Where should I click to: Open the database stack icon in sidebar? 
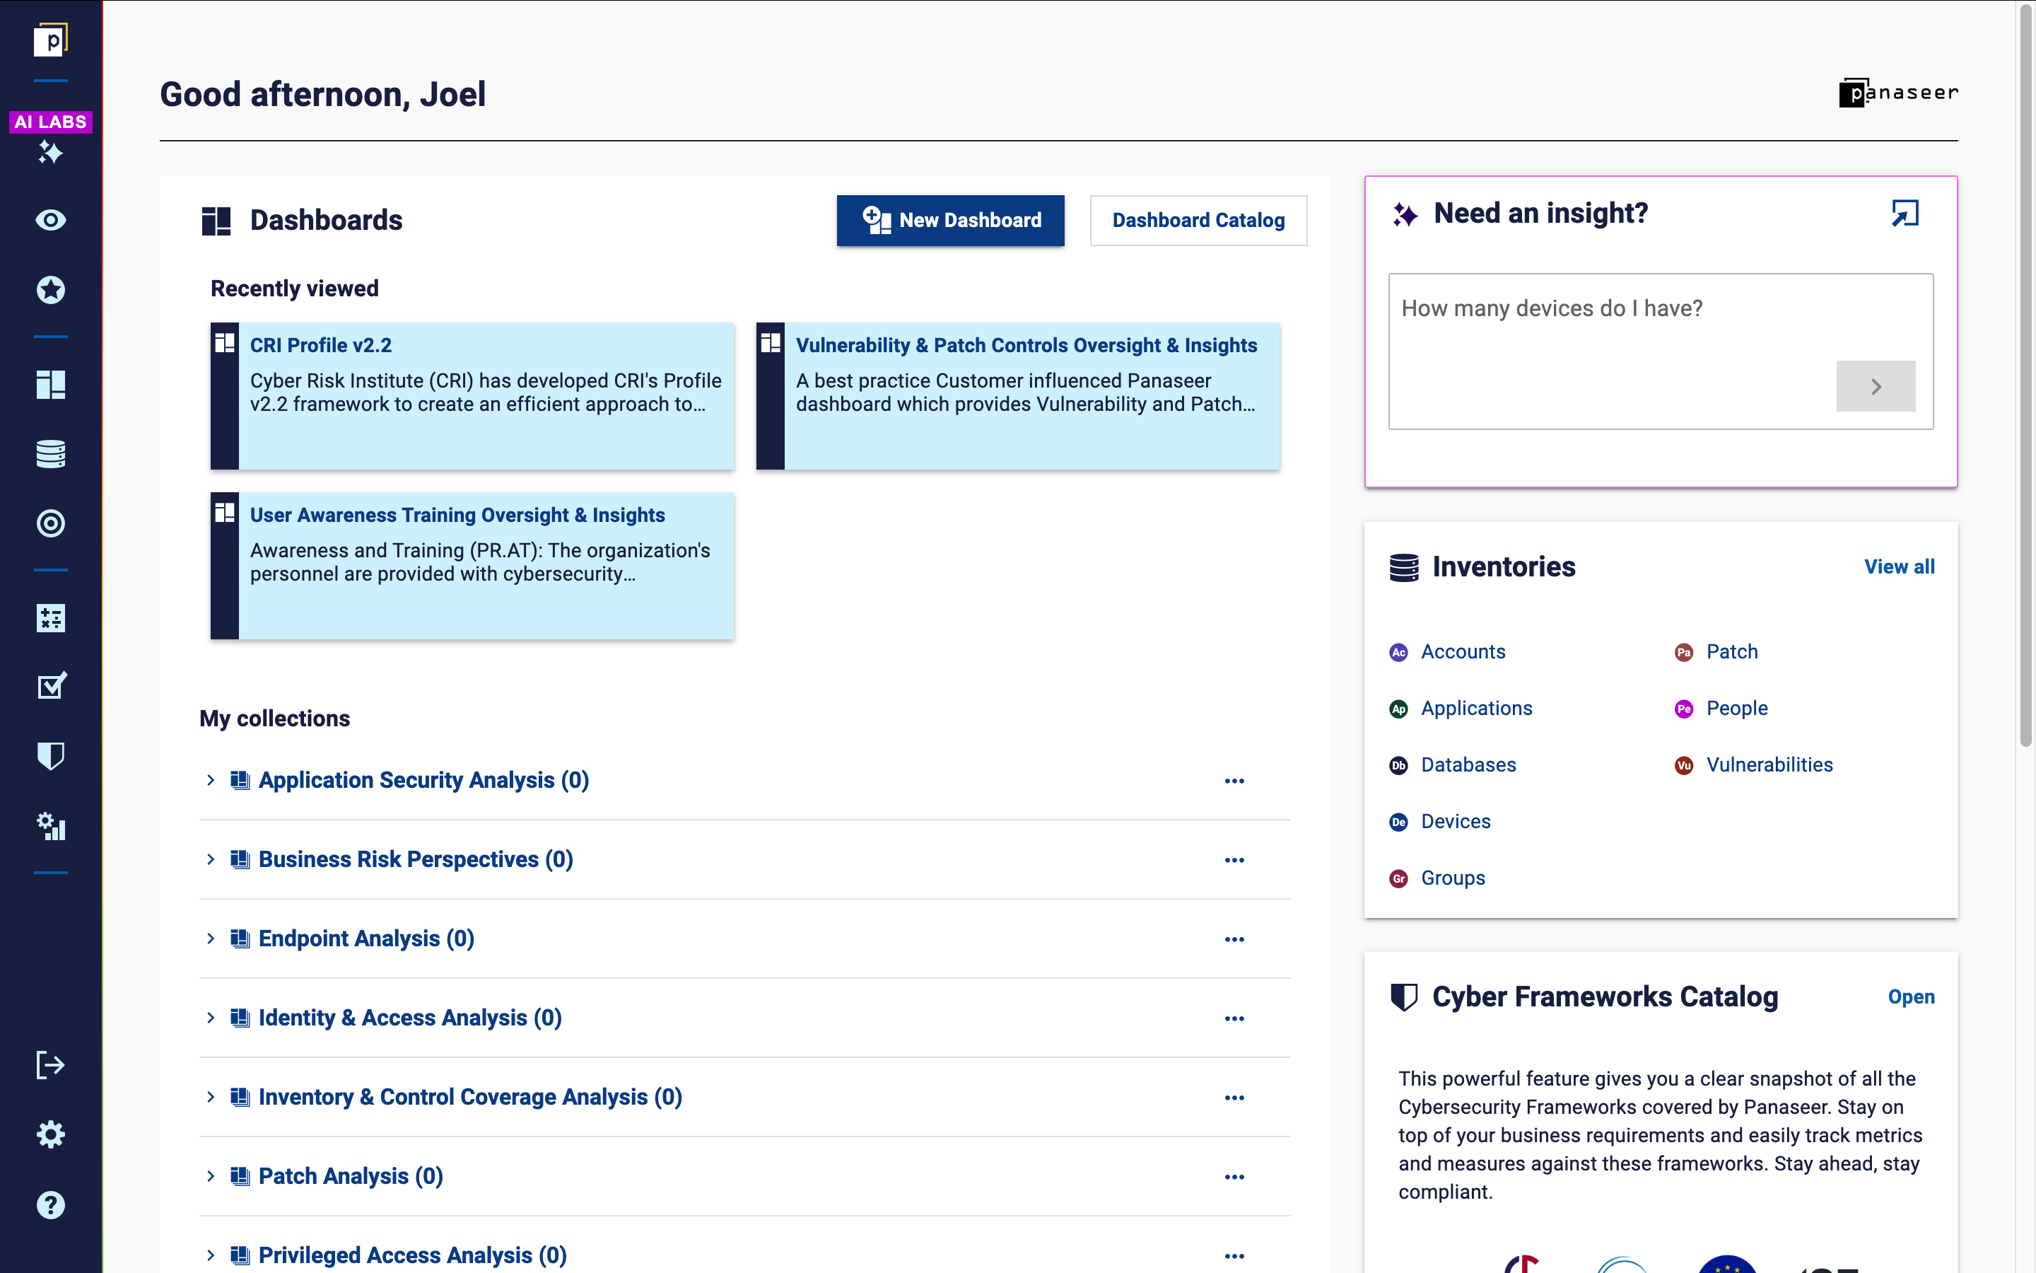pos(50,454)
